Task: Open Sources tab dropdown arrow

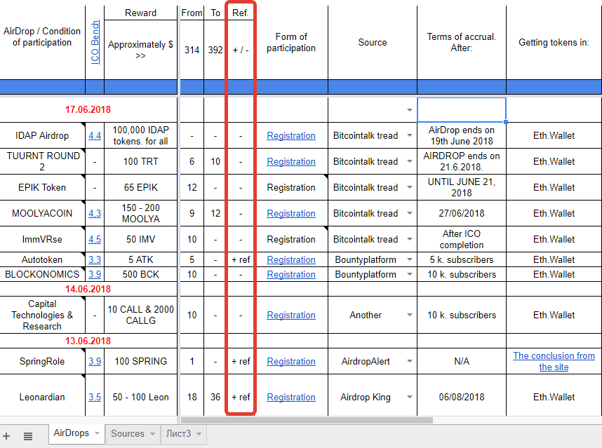Action: [x=152, y=434]
